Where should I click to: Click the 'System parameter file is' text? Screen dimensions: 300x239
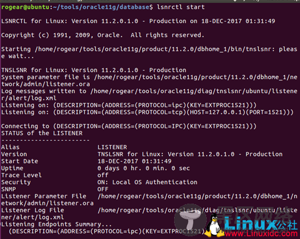point(46,77)
